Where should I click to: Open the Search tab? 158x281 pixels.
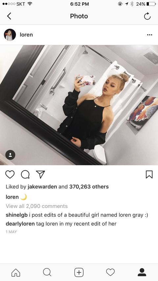pos(47,272)
